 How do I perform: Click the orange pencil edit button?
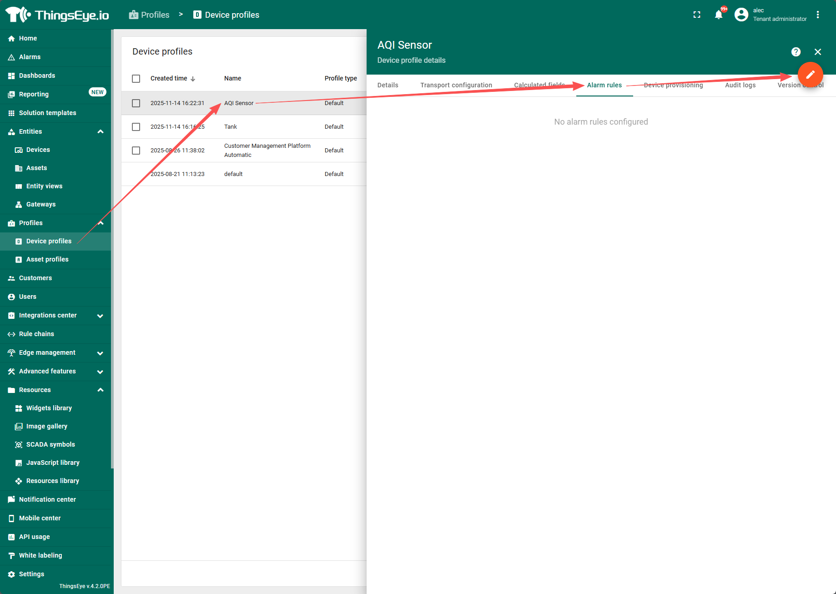[x=810, y=75]
